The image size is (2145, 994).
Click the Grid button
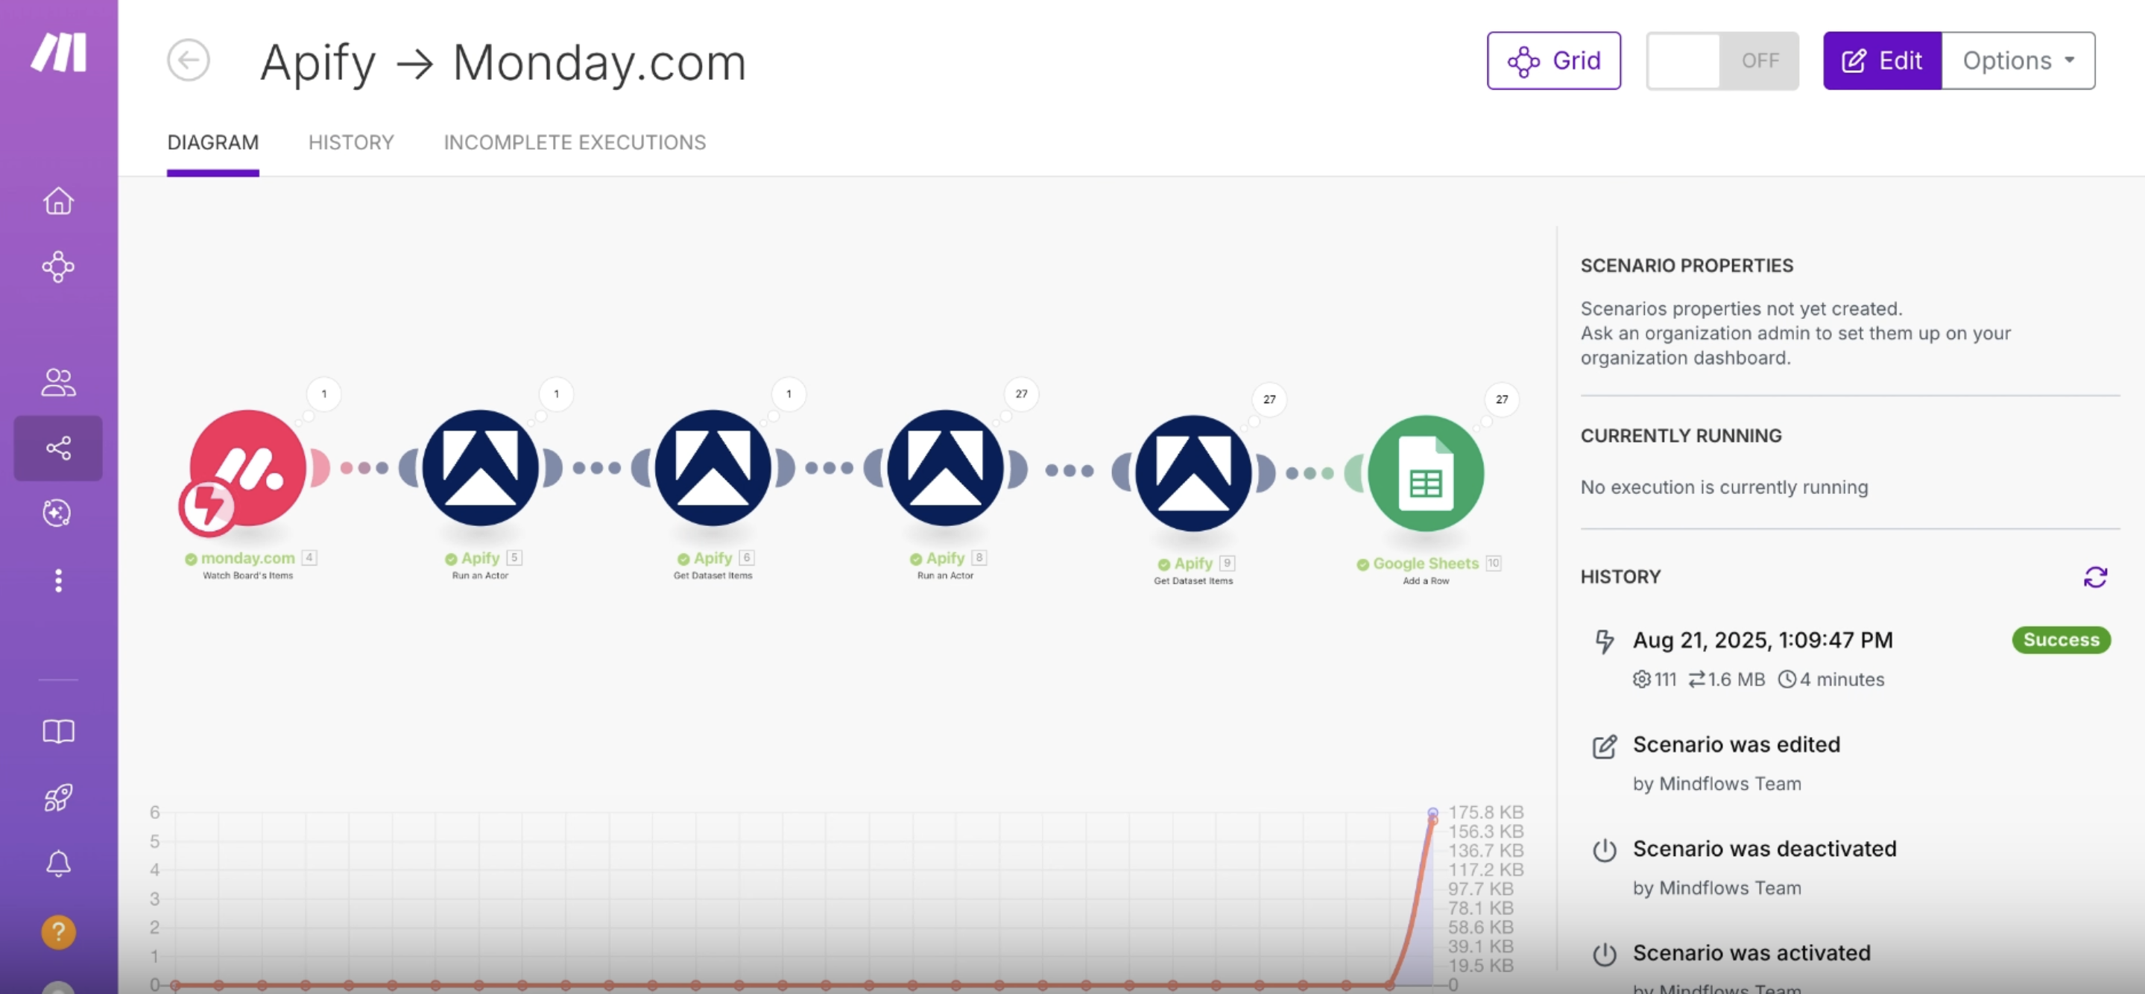pos(1553,61)
